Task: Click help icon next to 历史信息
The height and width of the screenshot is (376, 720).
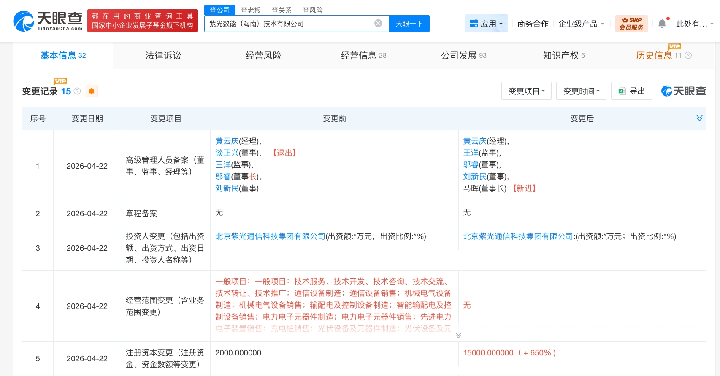Action: click(688, 55)
